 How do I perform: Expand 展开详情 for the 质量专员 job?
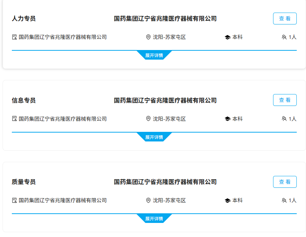tap(154, 218)
